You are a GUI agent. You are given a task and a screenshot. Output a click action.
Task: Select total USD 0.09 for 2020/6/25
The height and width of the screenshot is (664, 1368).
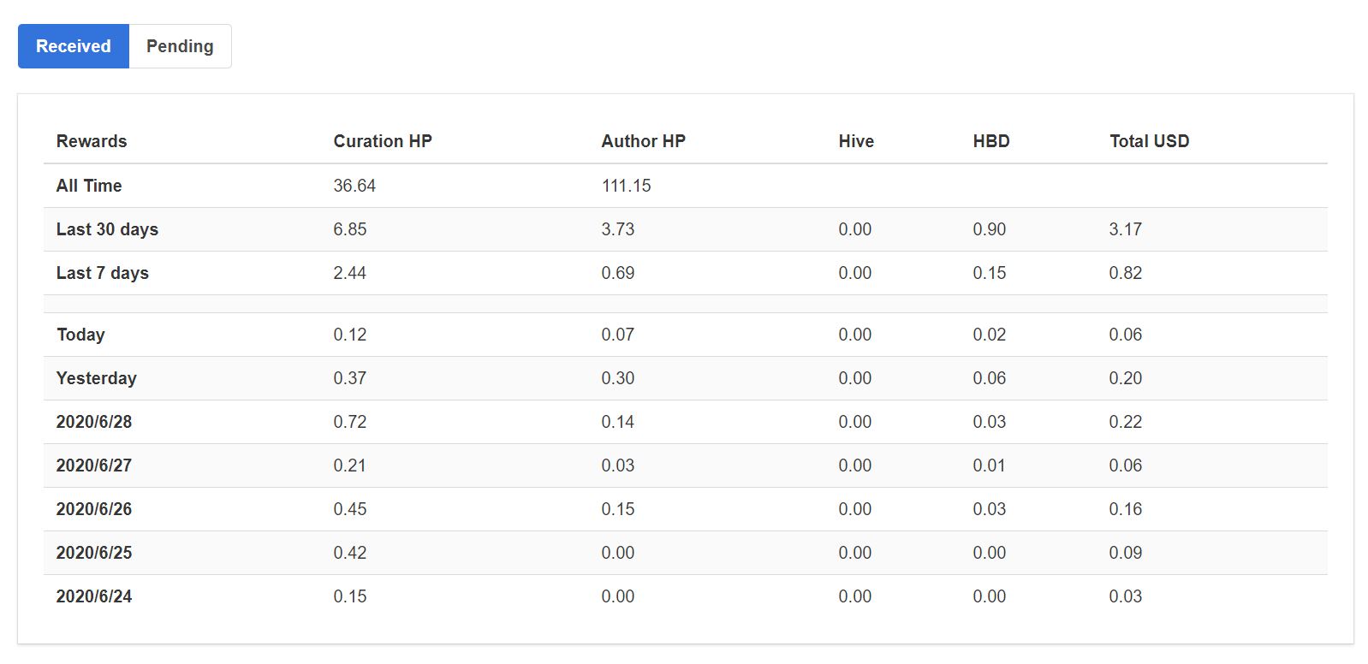(x=1126, y=553)
